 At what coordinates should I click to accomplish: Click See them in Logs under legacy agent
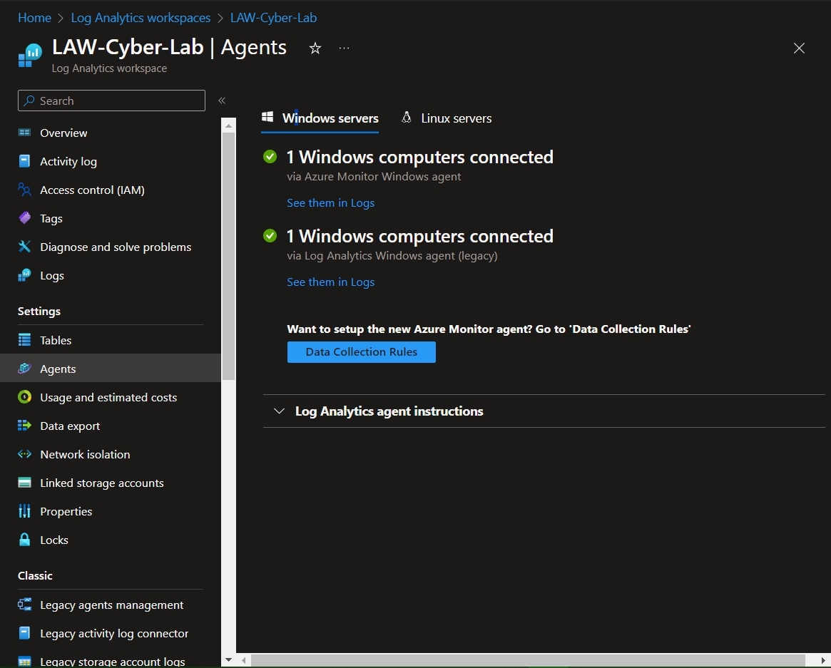(x=331, y=282)
